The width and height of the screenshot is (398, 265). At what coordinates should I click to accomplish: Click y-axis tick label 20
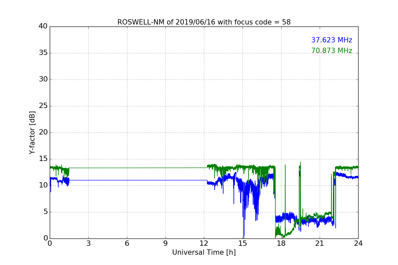43,132
